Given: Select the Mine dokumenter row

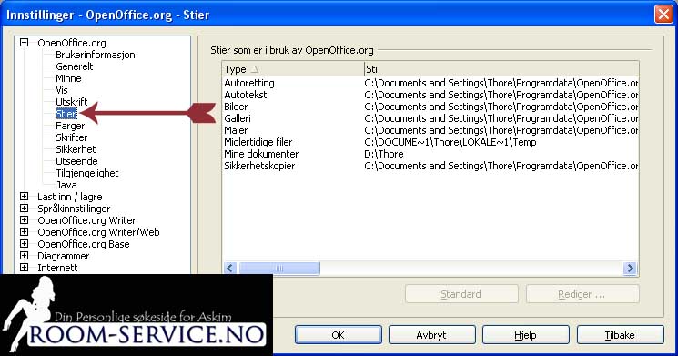Looking at the screenshot, I should [x=430, y=154].
